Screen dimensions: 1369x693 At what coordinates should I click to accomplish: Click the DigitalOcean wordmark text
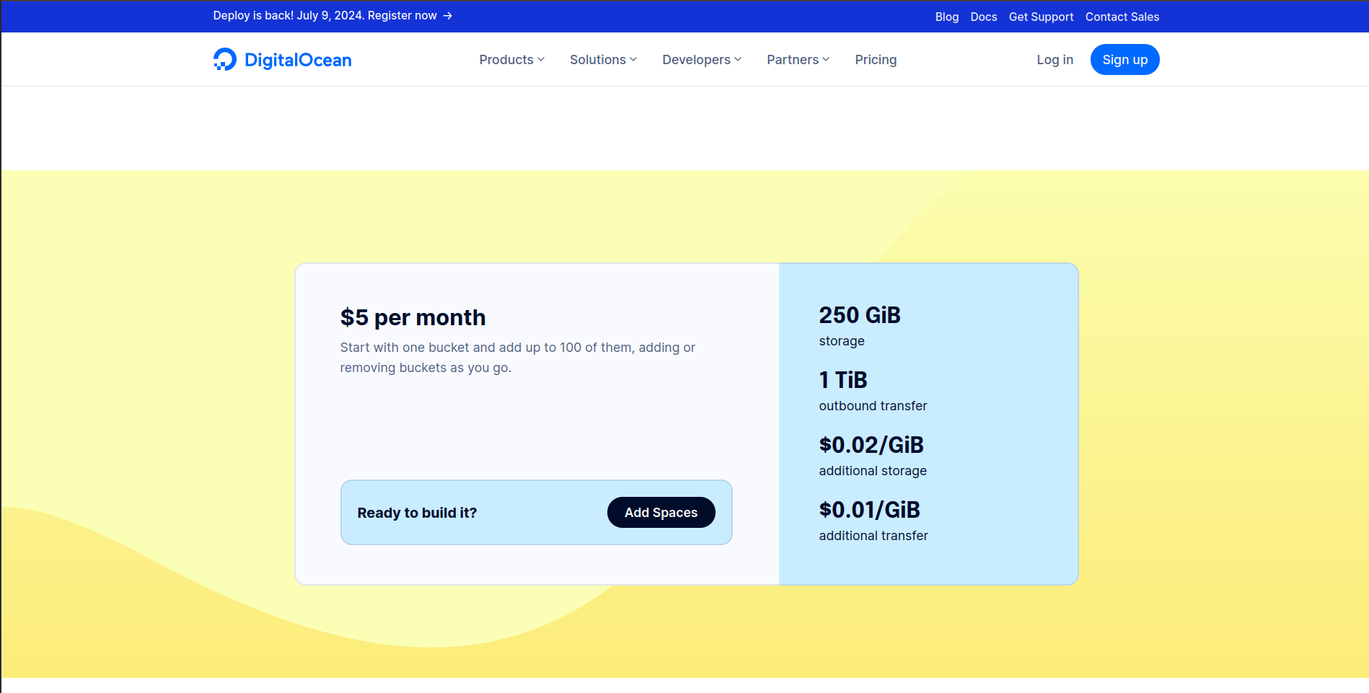coord(298,60)
